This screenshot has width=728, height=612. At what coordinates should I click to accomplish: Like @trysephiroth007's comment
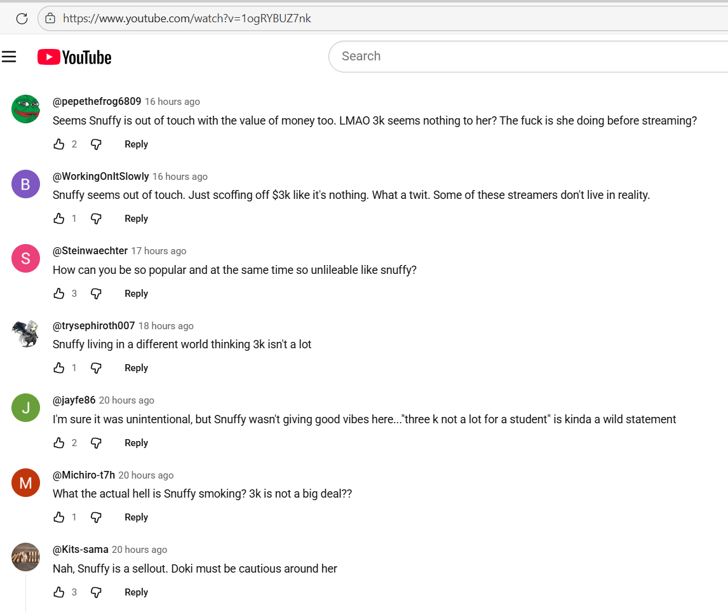[59, 368]
